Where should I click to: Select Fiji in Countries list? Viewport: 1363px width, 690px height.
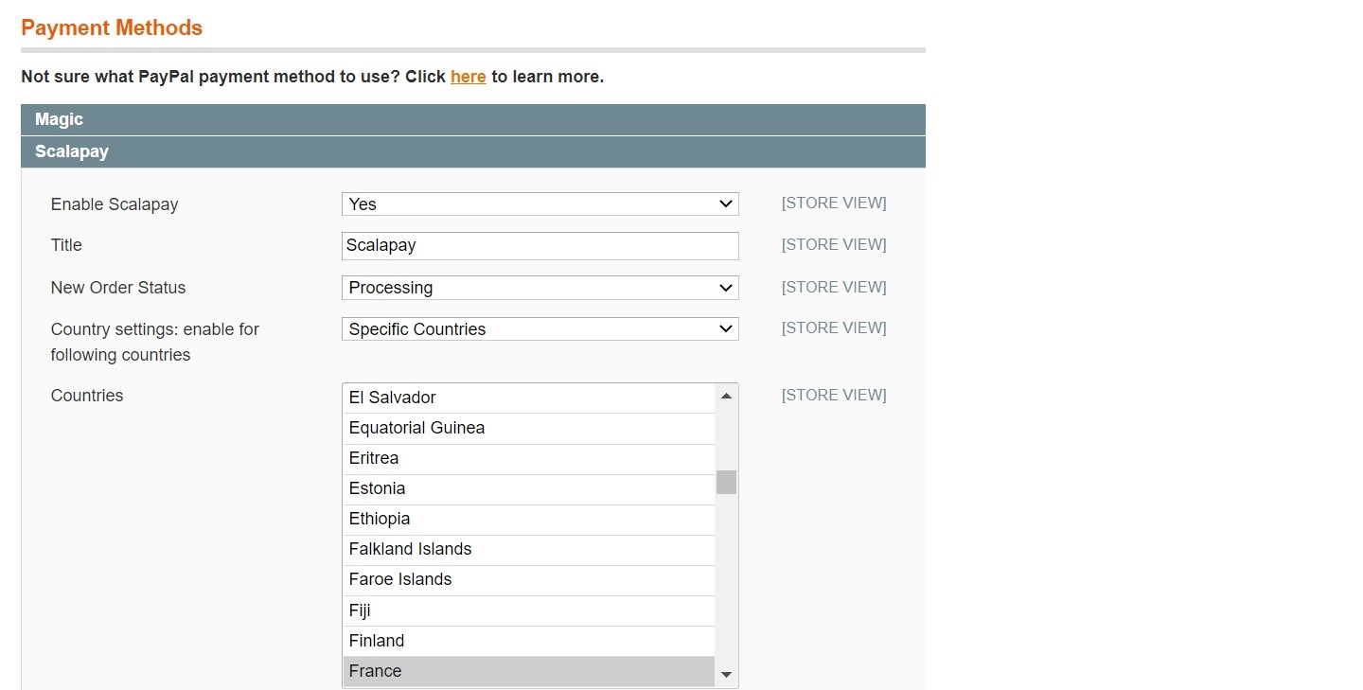coord(529,610)
